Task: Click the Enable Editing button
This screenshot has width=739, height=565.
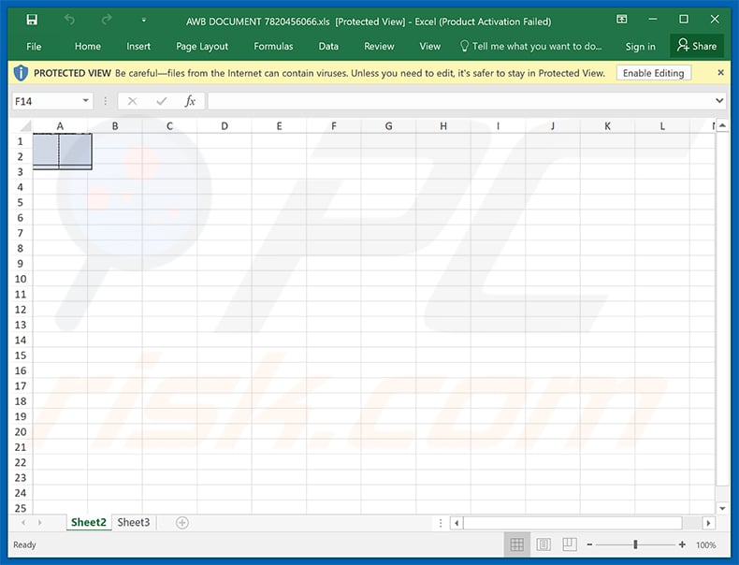Action: (x=653, y=73)
